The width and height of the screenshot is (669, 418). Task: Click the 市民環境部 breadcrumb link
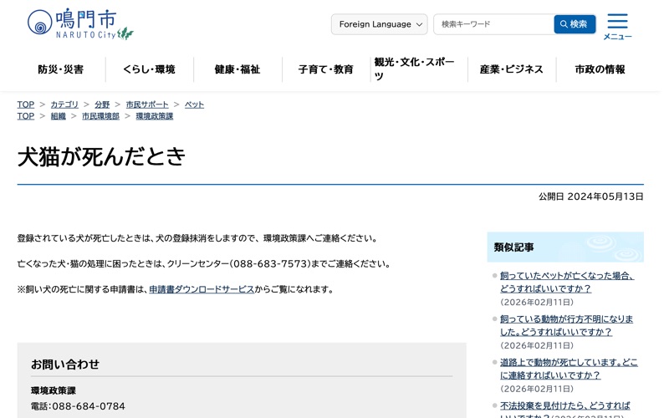tap(100, 116)
